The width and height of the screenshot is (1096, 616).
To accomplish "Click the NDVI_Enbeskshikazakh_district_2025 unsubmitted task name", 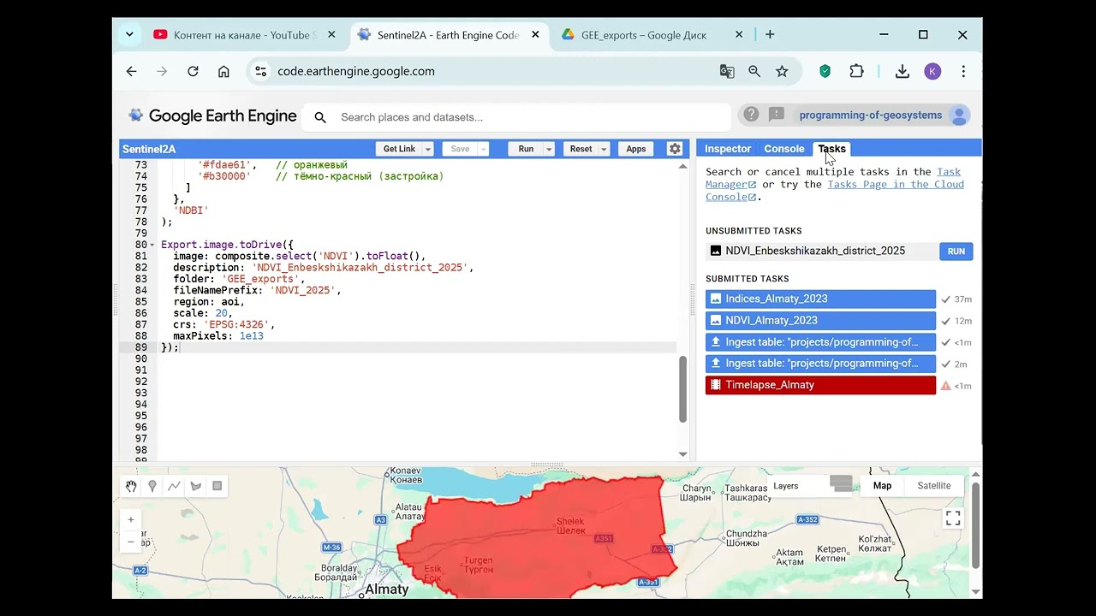I will (815, 252).
